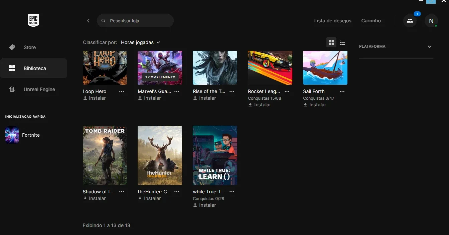Image resolution: width=449 pixels, height=235 pixels.
Task: Open the Unreal Engine section
Action: tap(33, 89)
